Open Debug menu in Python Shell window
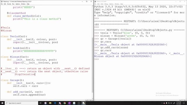 pos(106,4)
